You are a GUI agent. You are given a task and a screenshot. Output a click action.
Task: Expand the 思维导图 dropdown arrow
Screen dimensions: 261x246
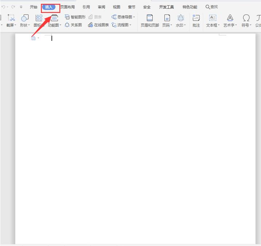134,17
